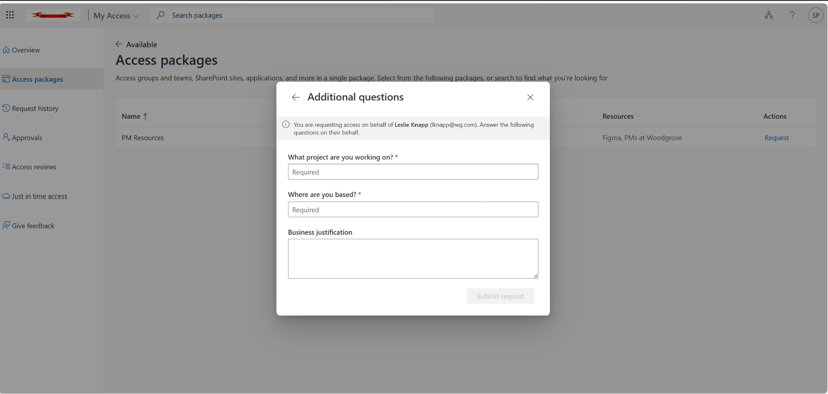Open the app launcher waffle icon
Image resolution: width=828 pixels, height=394 pixels.
10,15
